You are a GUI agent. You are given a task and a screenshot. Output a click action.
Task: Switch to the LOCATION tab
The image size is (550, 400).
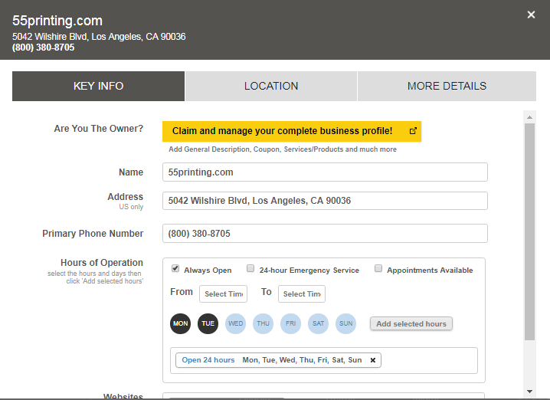[271, 86]
